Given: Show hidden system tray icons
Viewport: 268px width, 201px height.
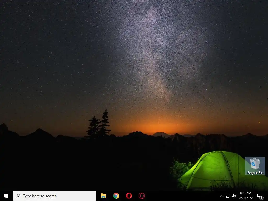Looking at the screenshot, I should pyautogui.click(x=221, y=196).
